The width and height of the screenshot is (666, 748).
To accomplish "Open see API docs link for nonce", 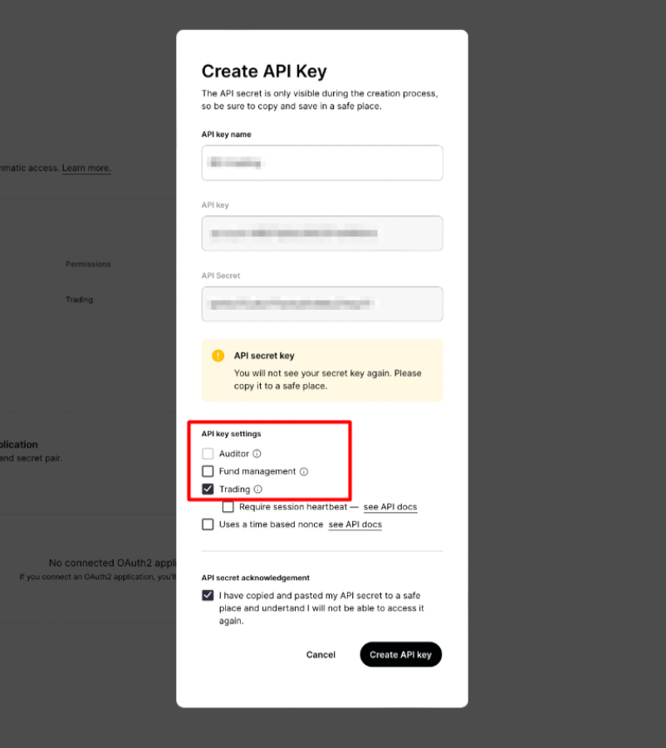I will coord(355,524).
